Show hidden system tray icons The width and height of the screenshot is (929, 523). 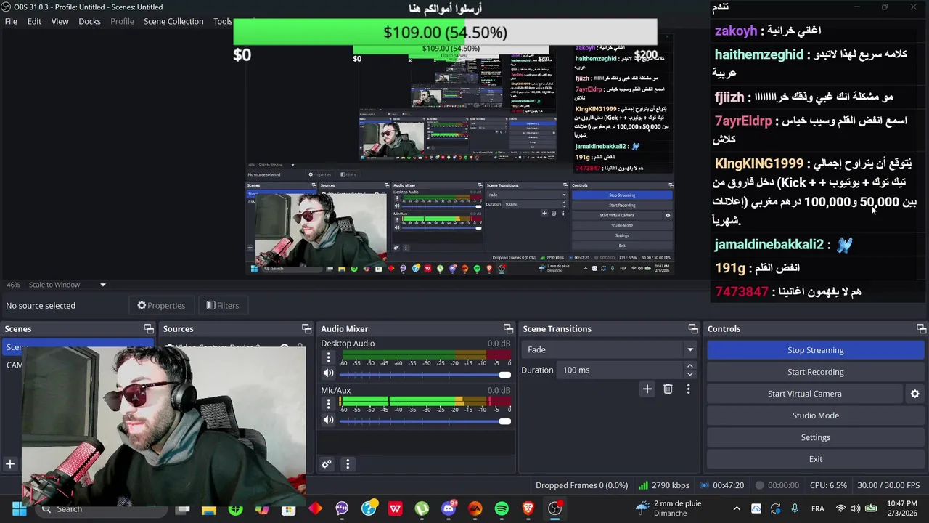737,508
